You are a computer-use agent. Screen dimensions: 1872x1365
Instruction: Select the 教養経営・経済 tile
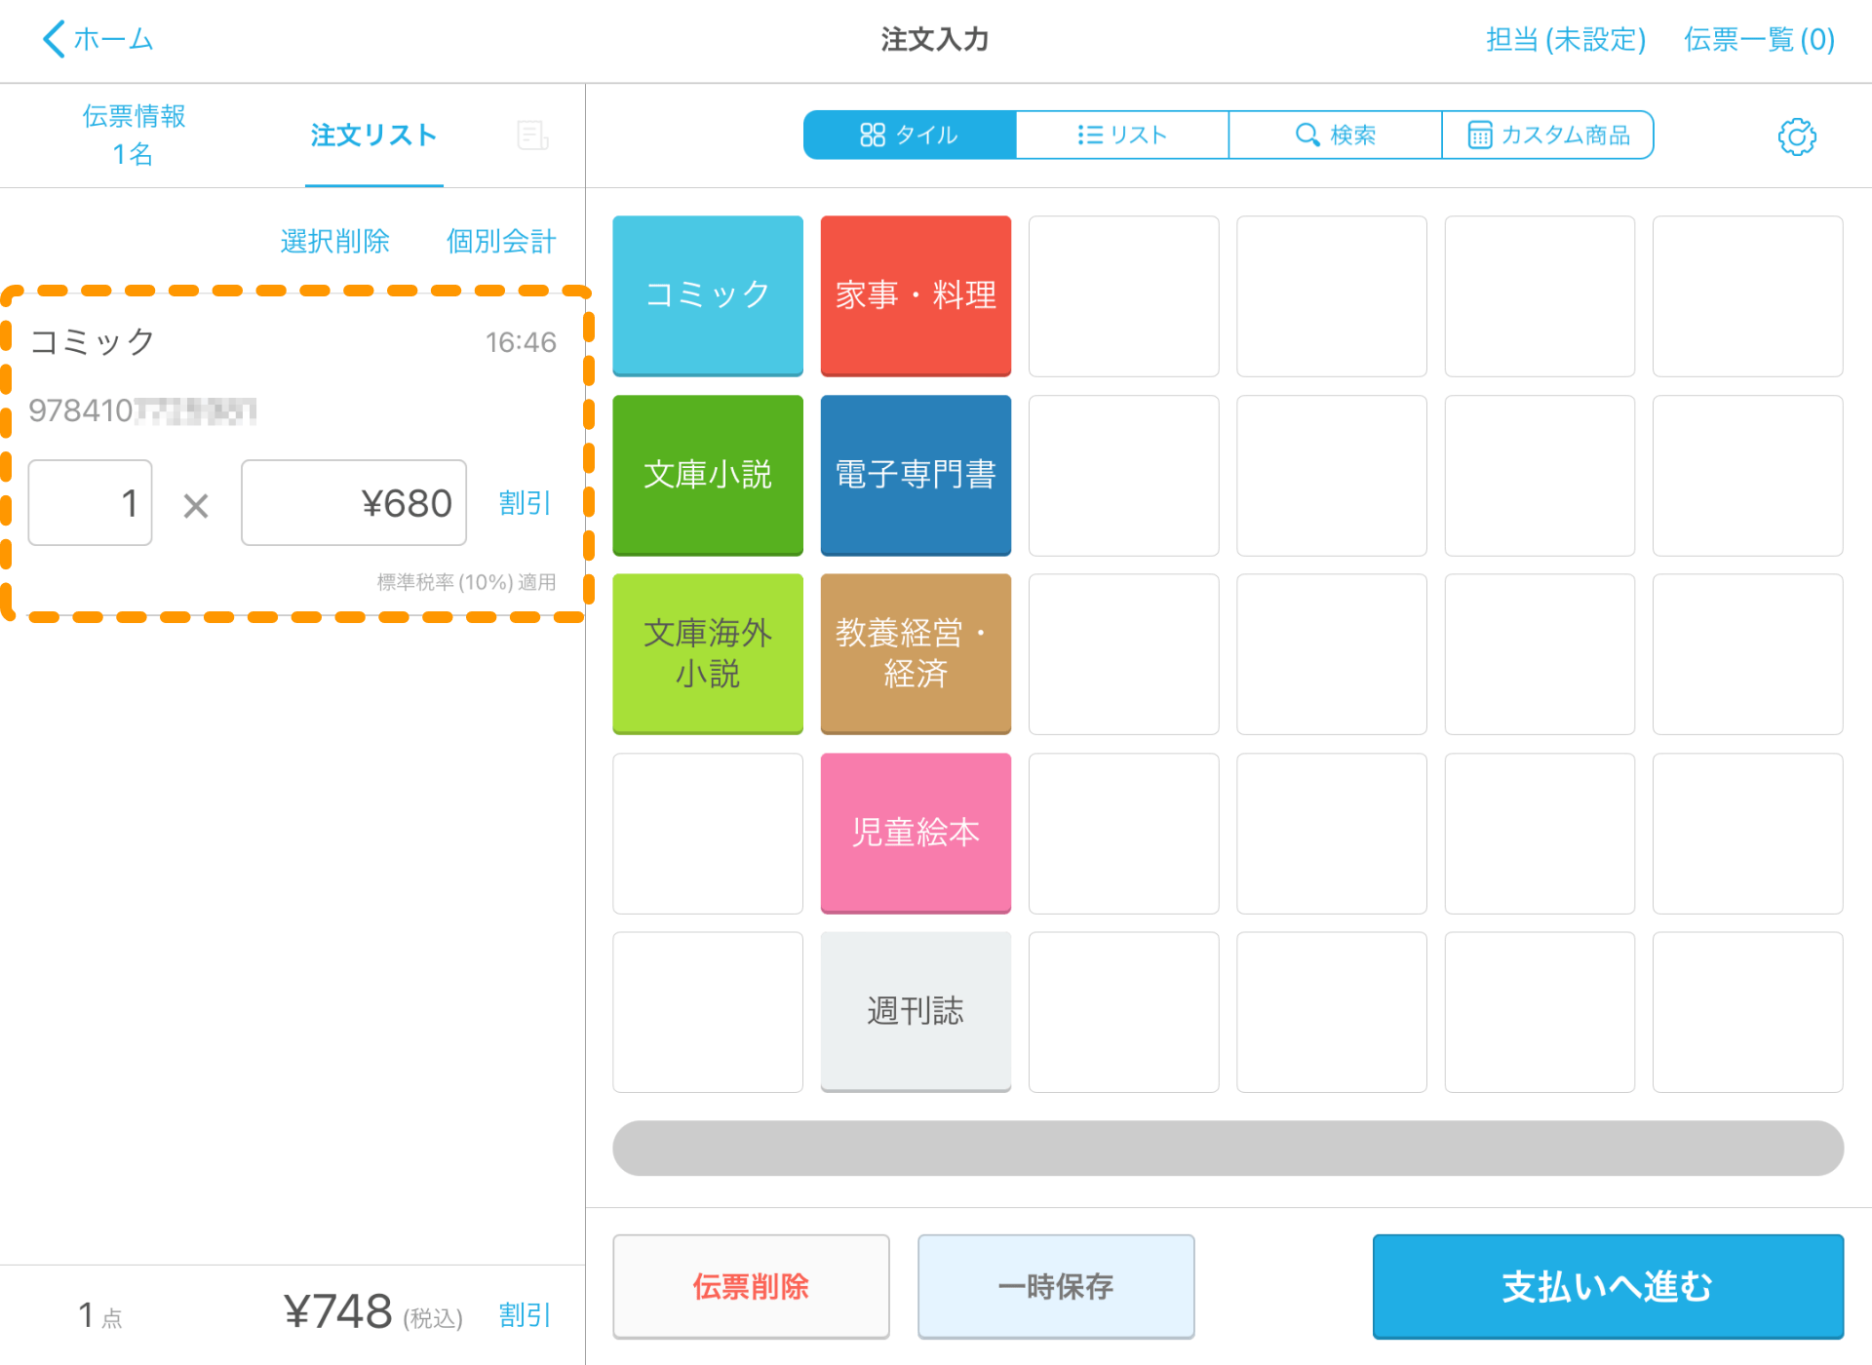[x=916, y=653]
